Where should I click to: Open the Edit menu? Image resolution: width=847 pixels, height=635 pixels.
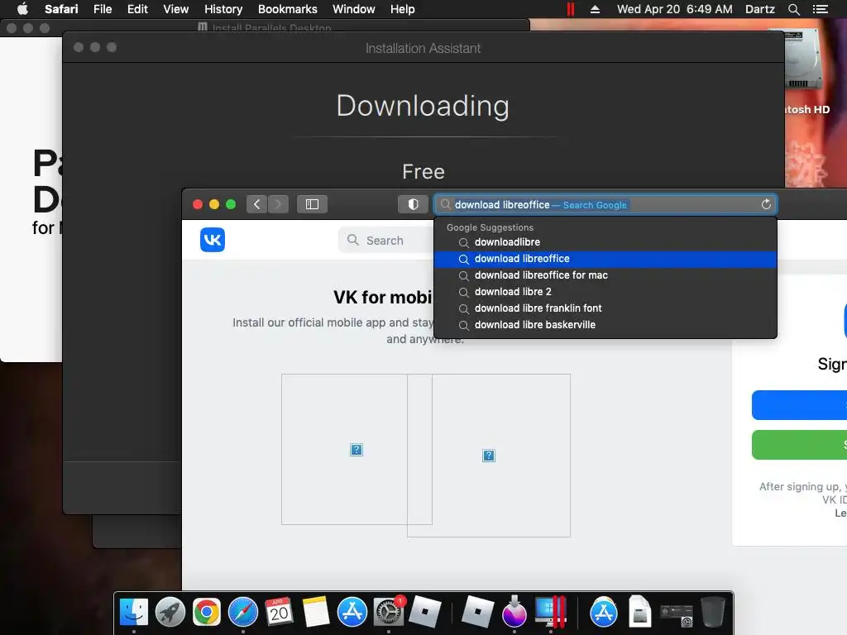pos(137,9)
